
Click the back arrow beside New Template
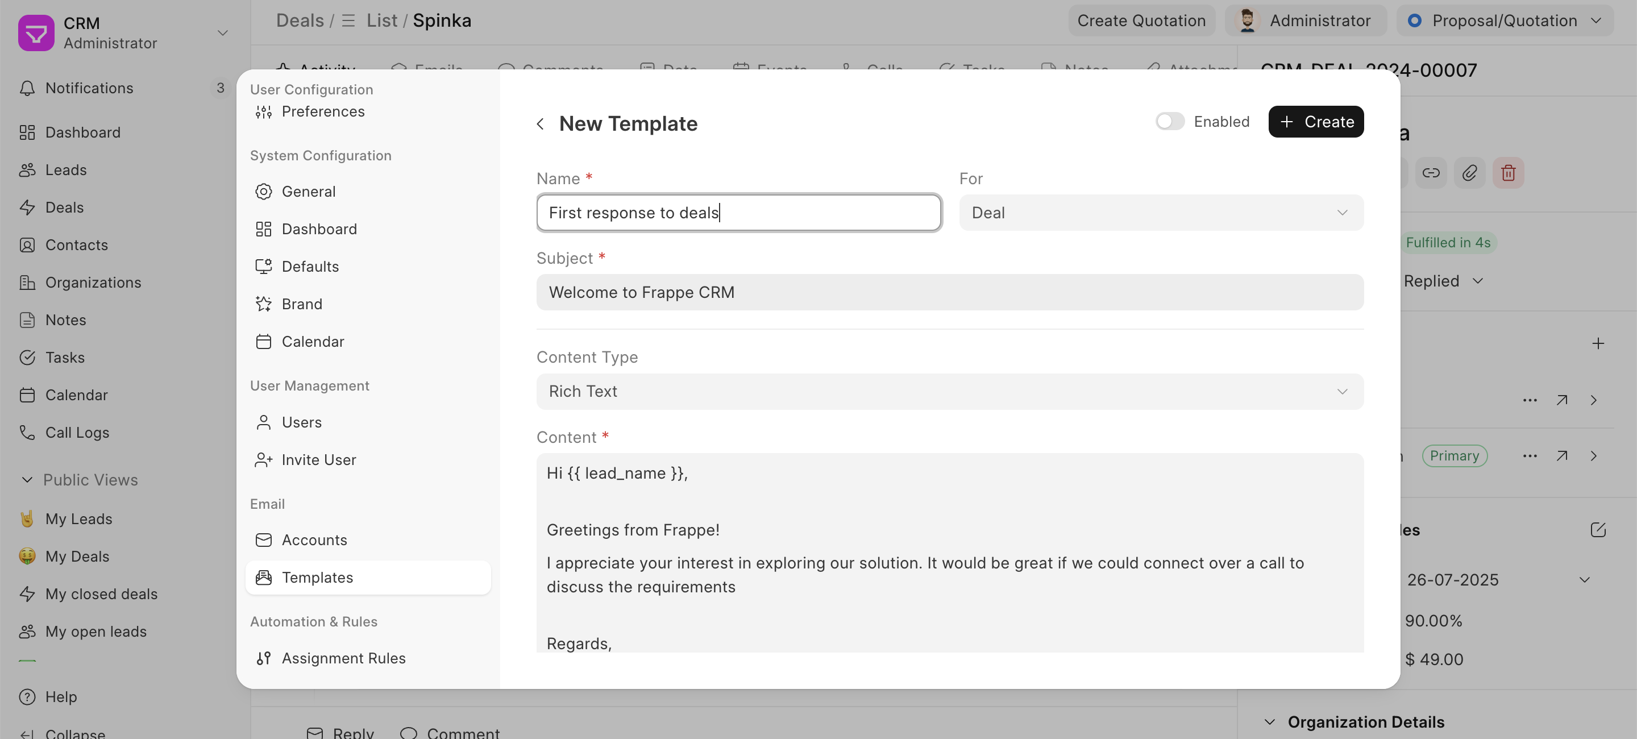540,123
